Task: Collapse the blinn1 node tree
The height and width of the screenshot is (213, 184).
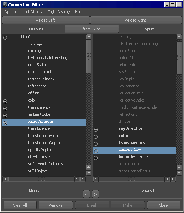Action: pos(5,38)
